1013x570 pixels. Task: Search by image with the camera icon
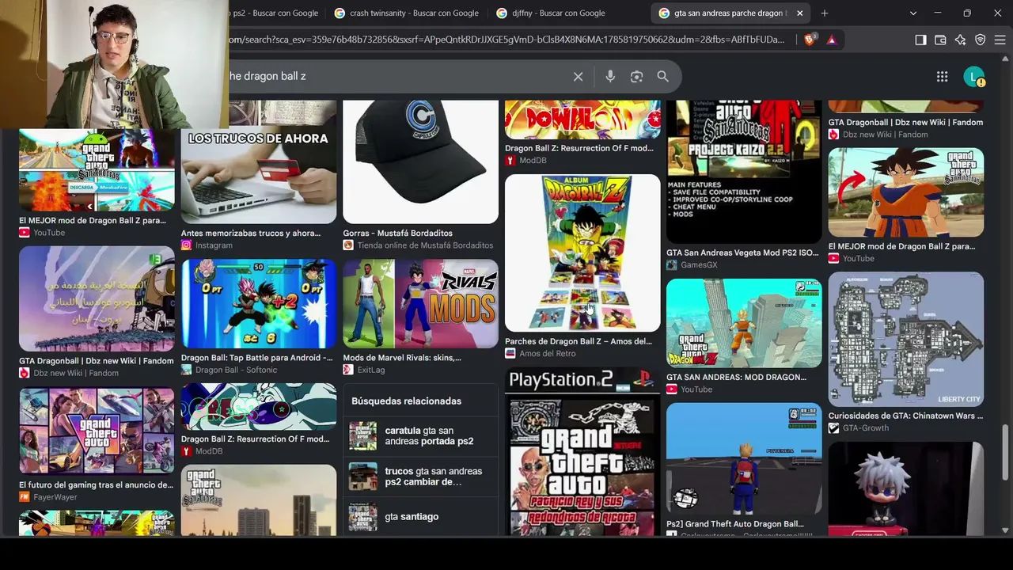pos(636,76)
